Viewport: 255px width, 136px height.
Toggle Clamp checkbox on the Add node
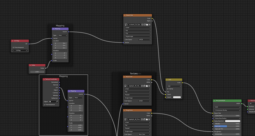[x=168, y=89]
